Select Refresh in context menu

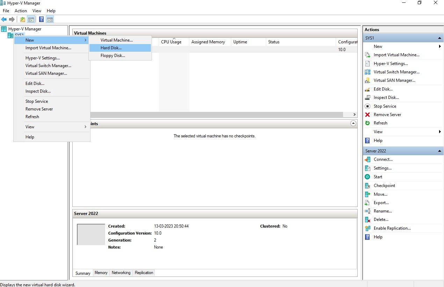pos(52,117)
